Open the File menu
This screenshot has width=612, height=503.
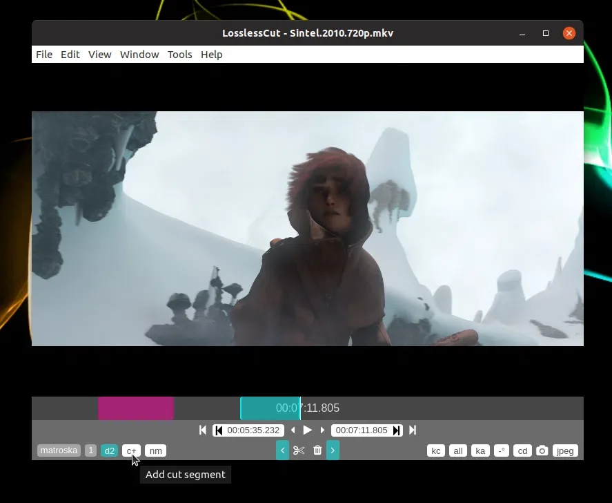[x=43, y=55]
